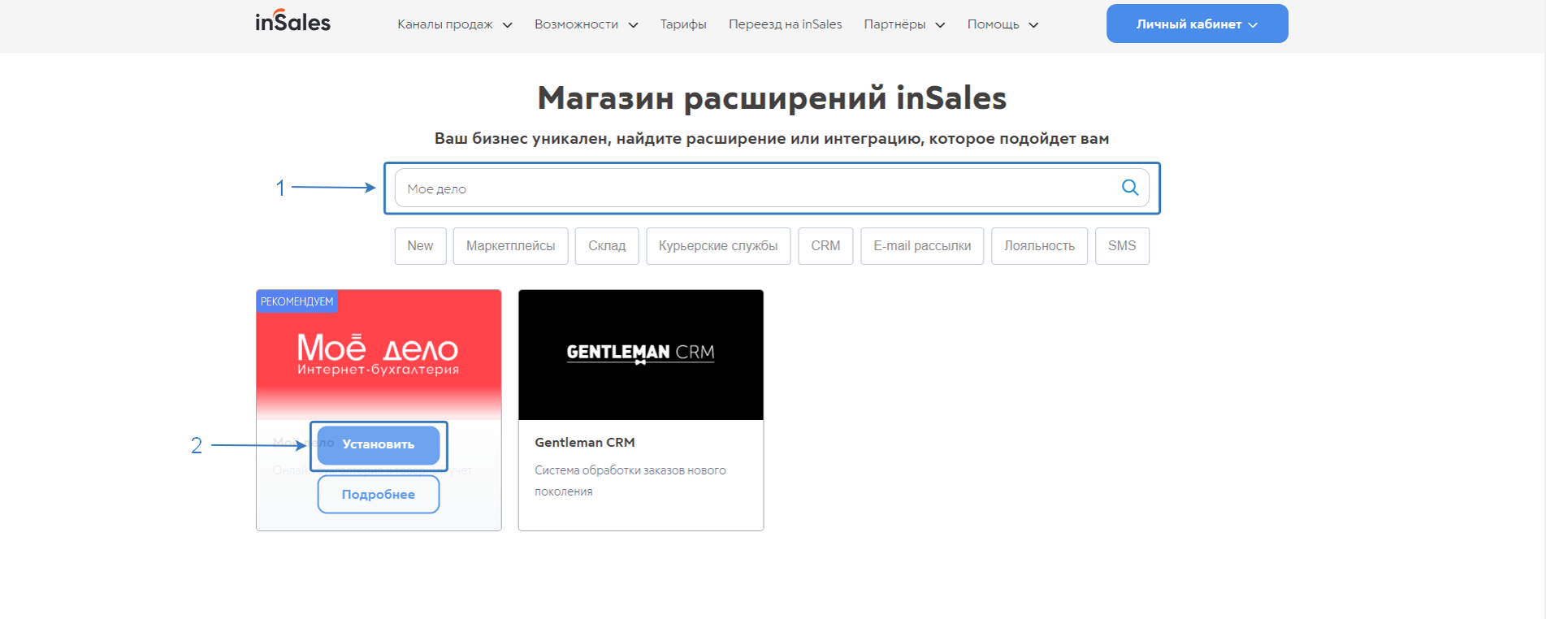Click the Gentleman CRM title
Image resolution: width=1546 pixels, height=619 pixels.
(x=585, y=443)
